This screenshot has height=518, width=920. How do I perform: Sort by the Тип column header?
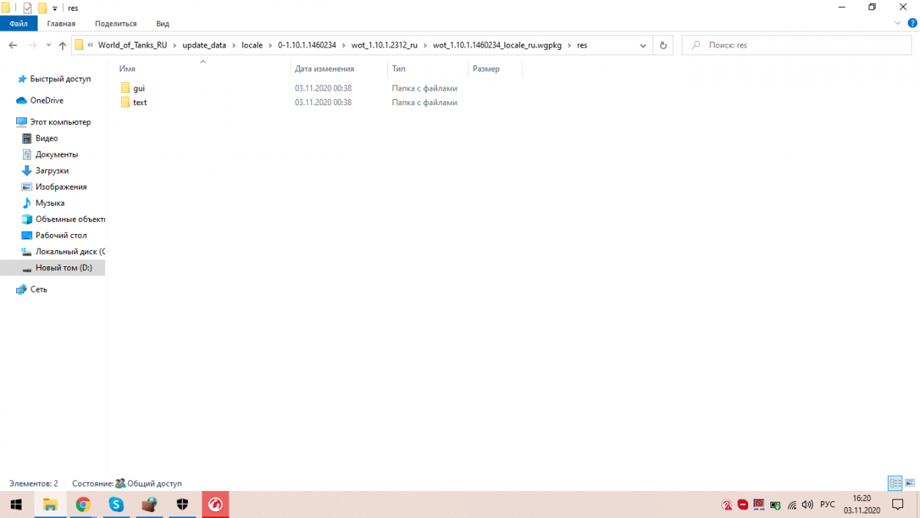399,69
